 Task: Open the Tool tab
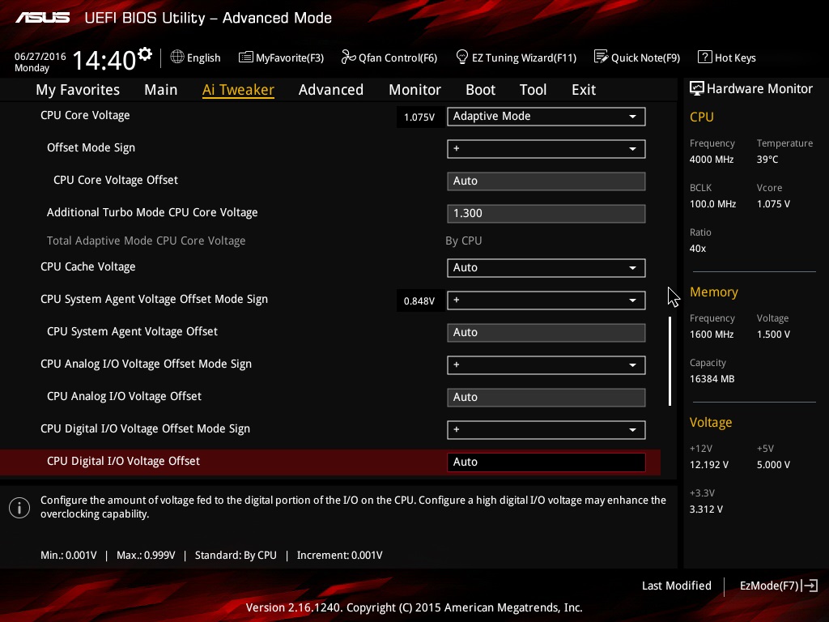coord(533,90)
